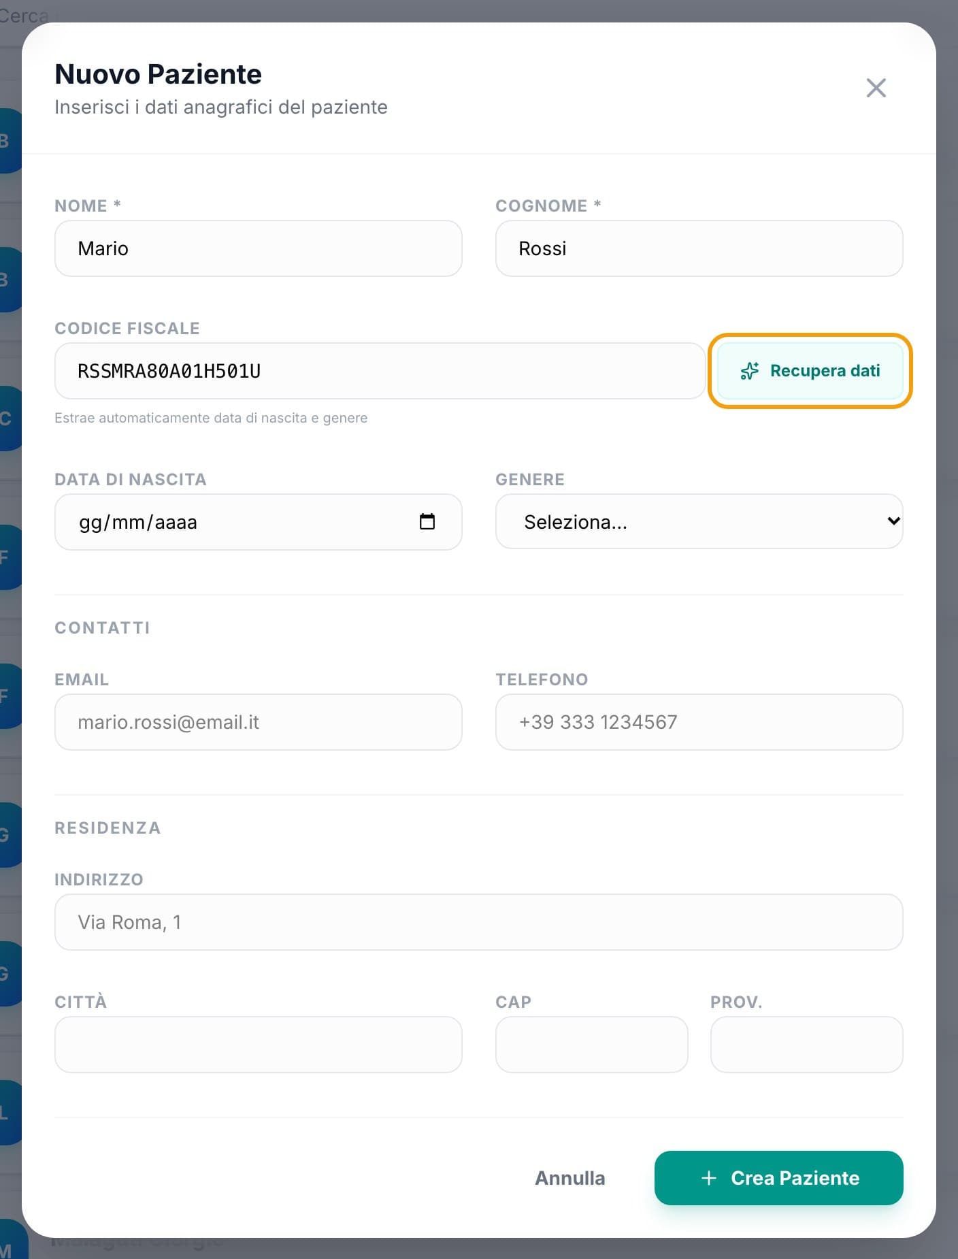Screen dimensions: 958x1259
Task: Focus the Email input field
Action: tap(259, 722)
